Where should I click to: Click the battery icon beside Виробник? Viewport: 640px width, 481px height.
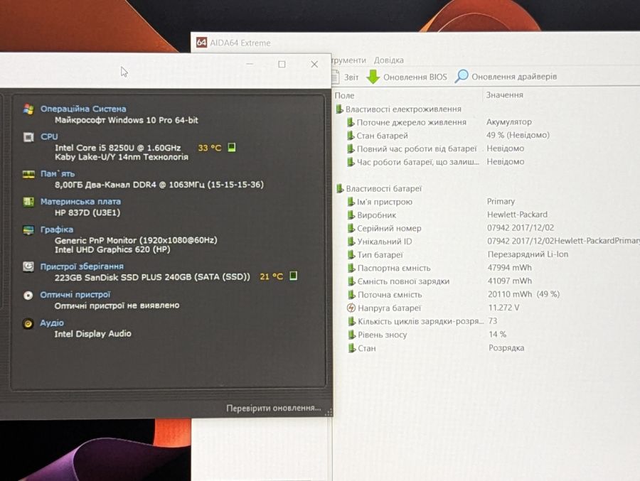tap(351, 215)
